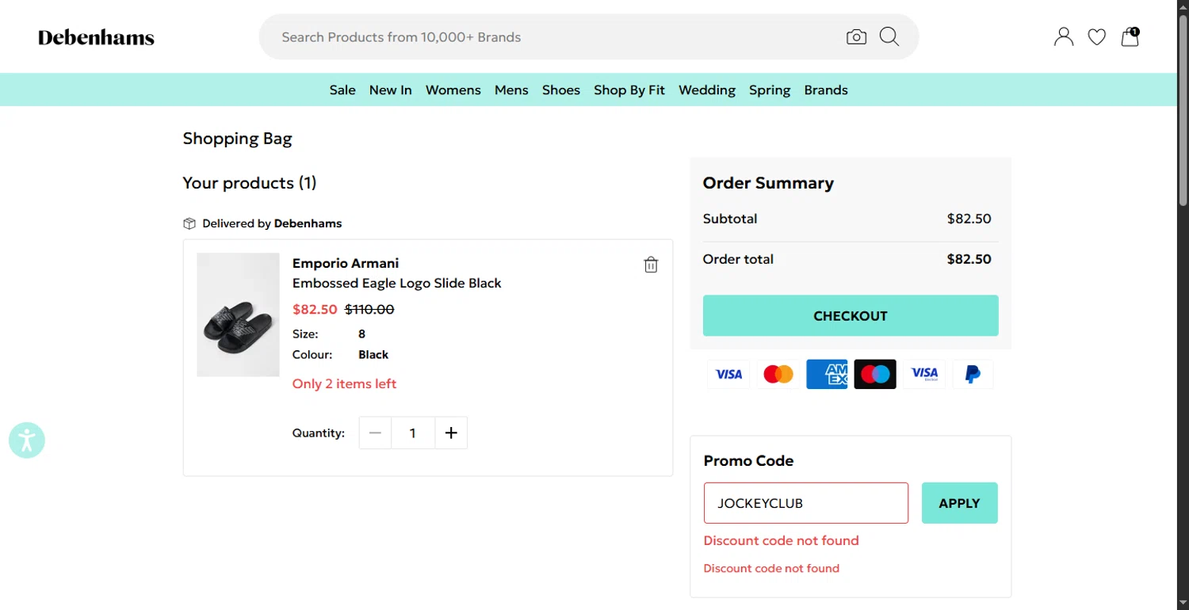Open the accessibility widget icon
1189x610 pixels.
[27, 440]
